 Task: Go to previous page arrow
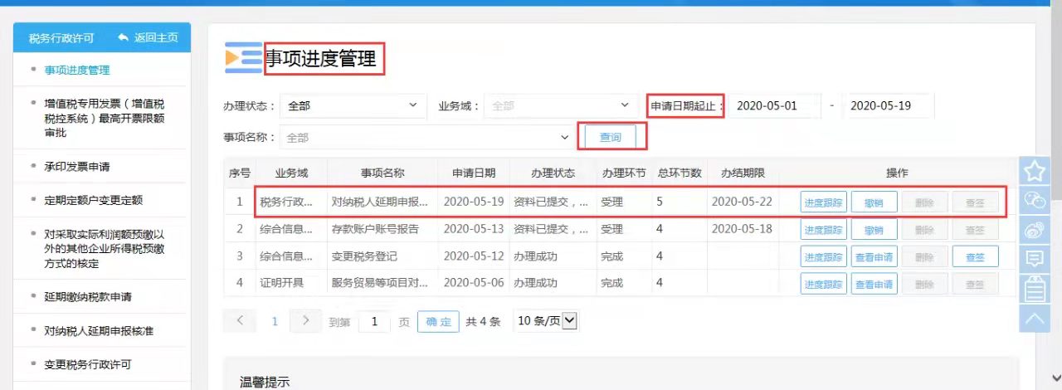point(240,320)
